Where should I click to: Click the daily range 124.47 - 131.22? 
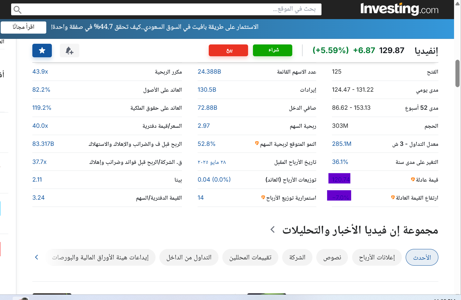pyautogui.click(x=353, y=90)
